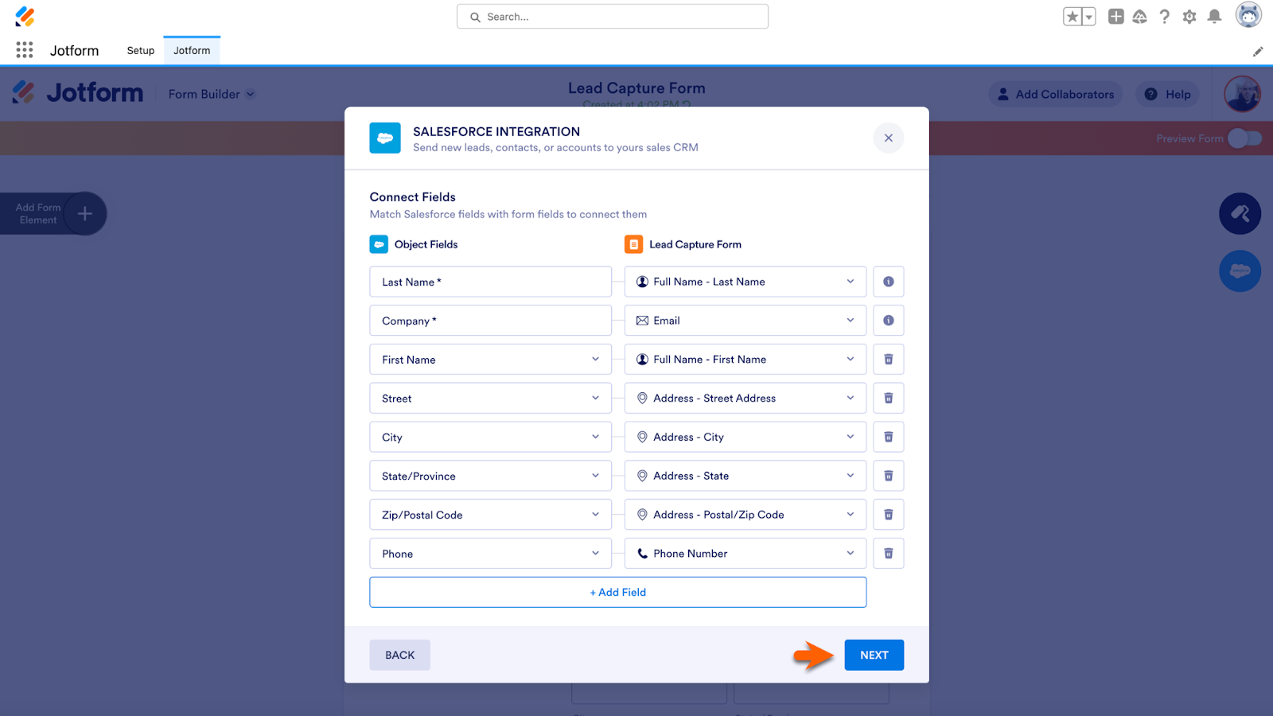
Task: Open the Address - City dropdown
Action: (x=745, y=437)
